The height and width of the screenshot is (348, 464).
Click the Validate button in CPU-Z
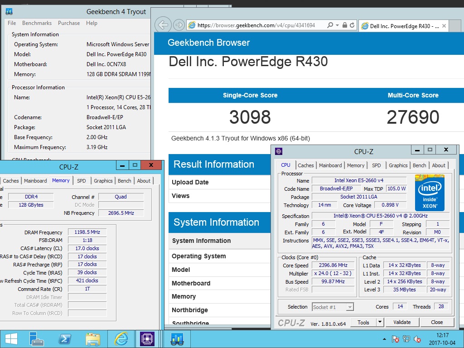(402, 322)
